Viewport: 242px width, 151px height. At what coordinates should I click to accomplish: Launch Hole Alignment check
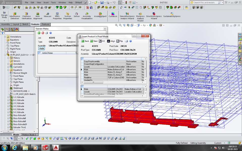click(x=38, y=16)
